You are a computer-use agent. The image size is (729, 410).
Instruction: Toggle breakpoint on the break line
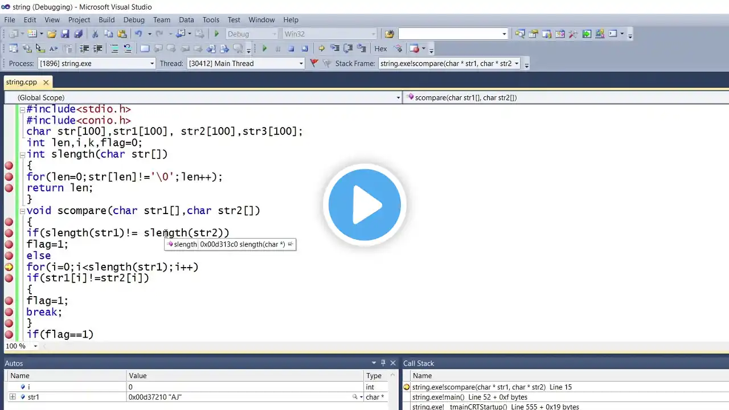[9, 312]
